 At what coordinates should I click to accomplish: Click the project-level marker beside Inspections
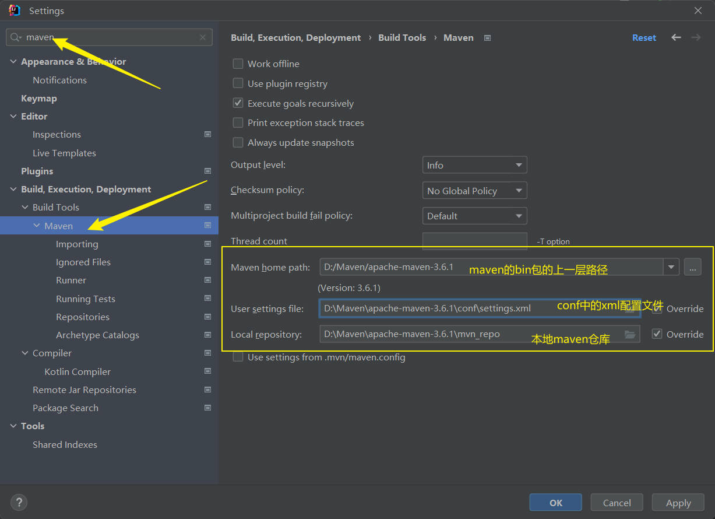pos(207,134)
